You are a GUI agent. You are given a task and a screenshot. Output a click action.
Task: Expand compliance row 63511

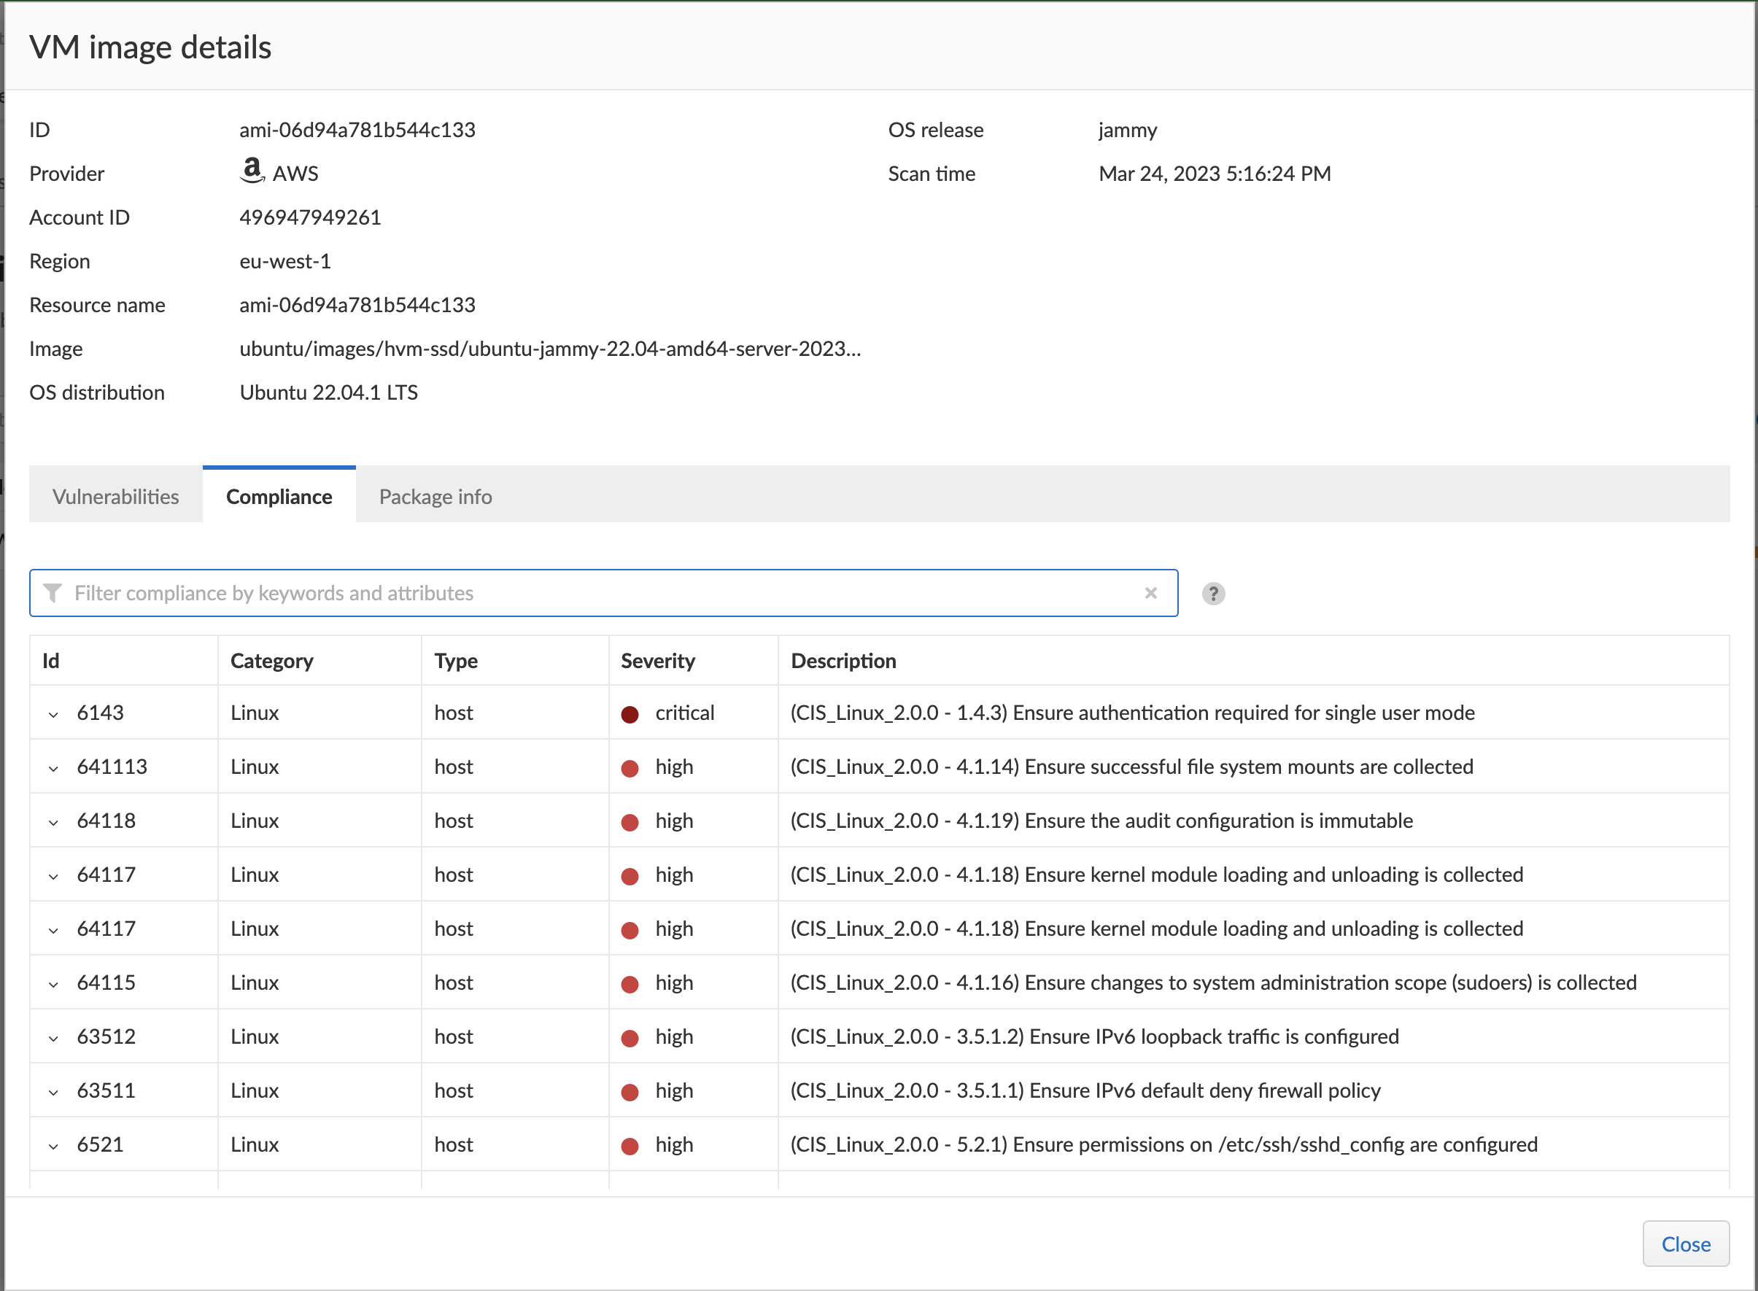pos(53,1092)
